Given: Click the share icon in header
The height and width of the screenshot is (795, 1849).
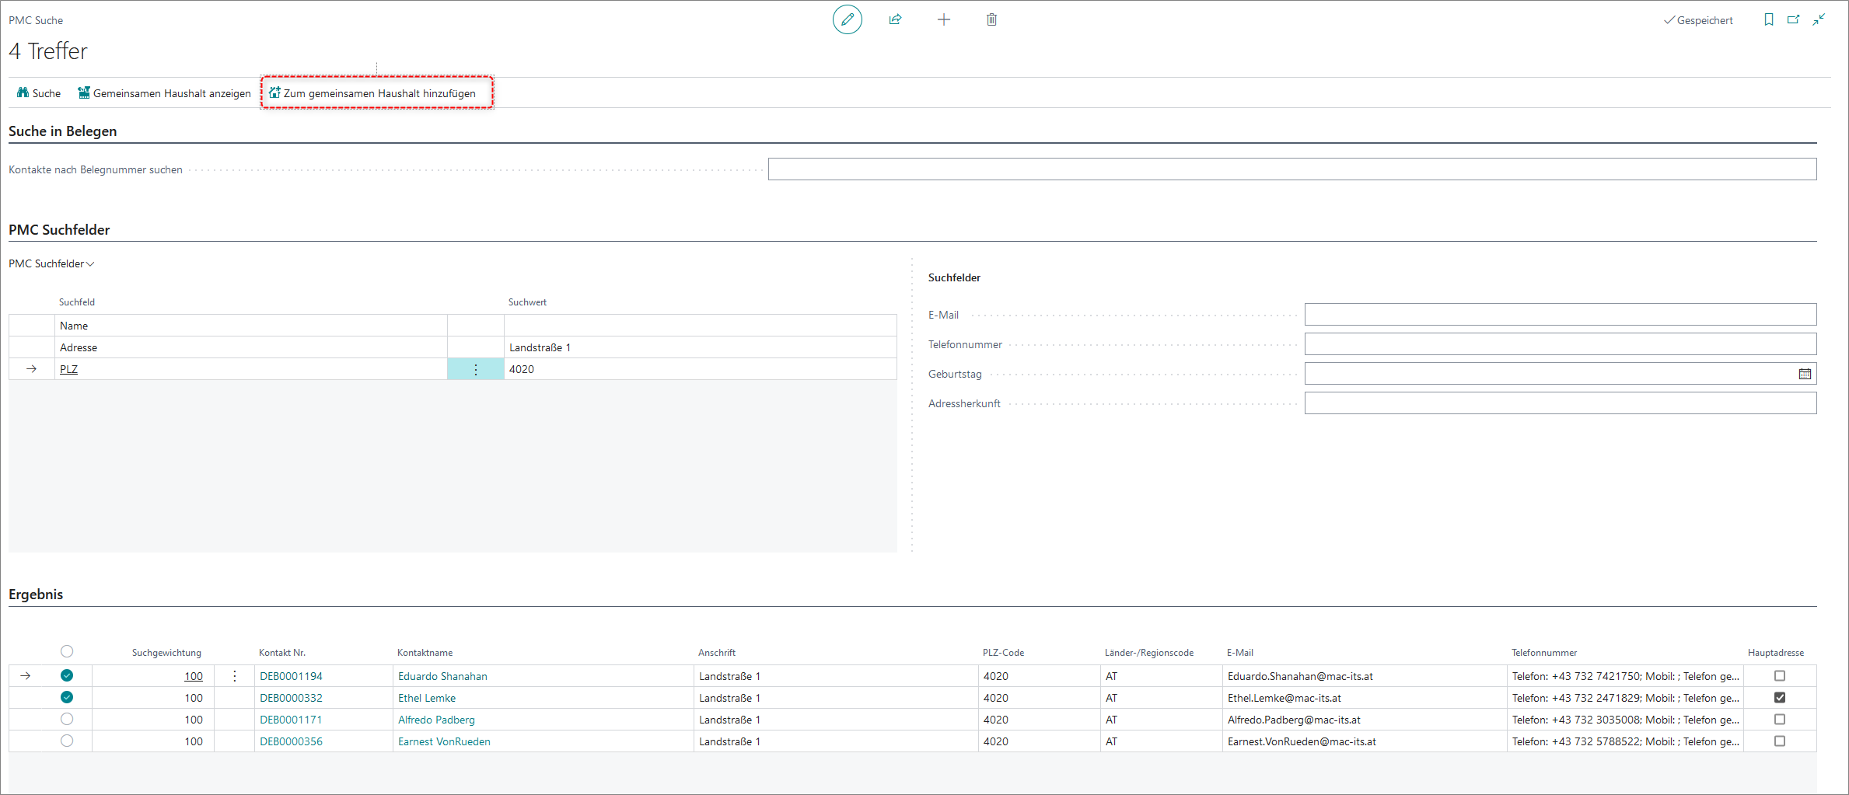Looking at the screenshot, I should click(895, 19).
